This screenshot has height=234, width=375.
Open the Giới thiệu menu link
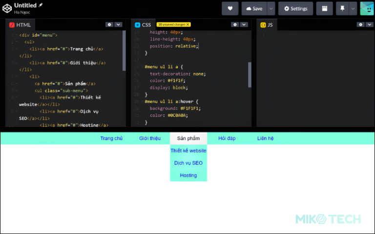pos(150,138)
